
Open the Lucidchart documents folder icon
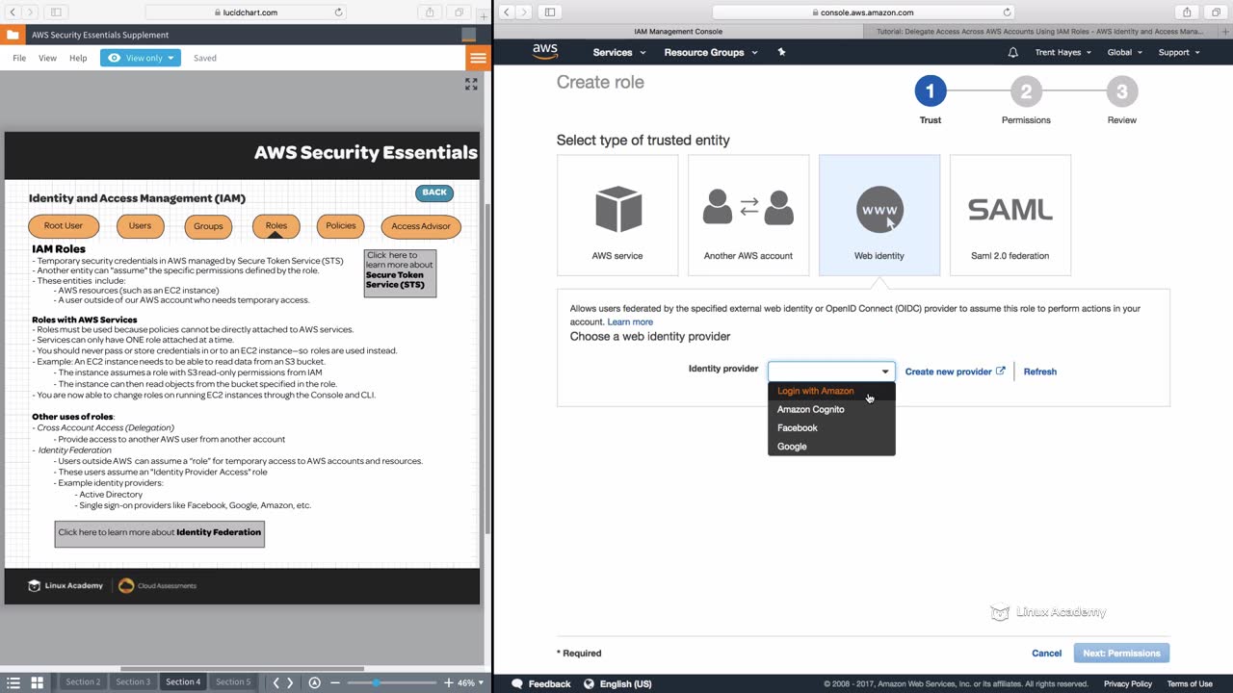tap(13, 35)
